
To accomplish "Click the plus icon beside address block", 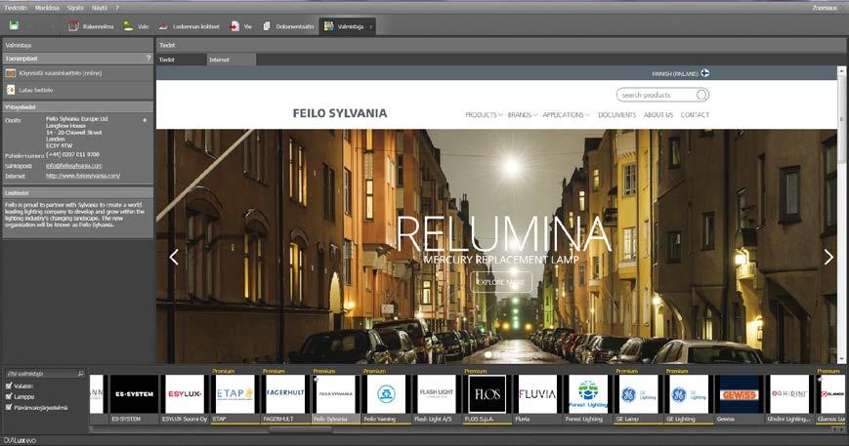I will point(145,120).
